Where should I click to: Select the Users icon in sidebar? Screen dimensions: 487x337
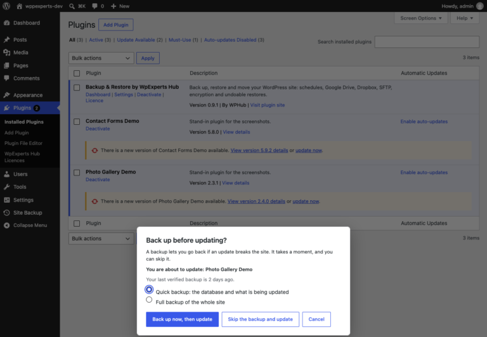tap(6, 174)
